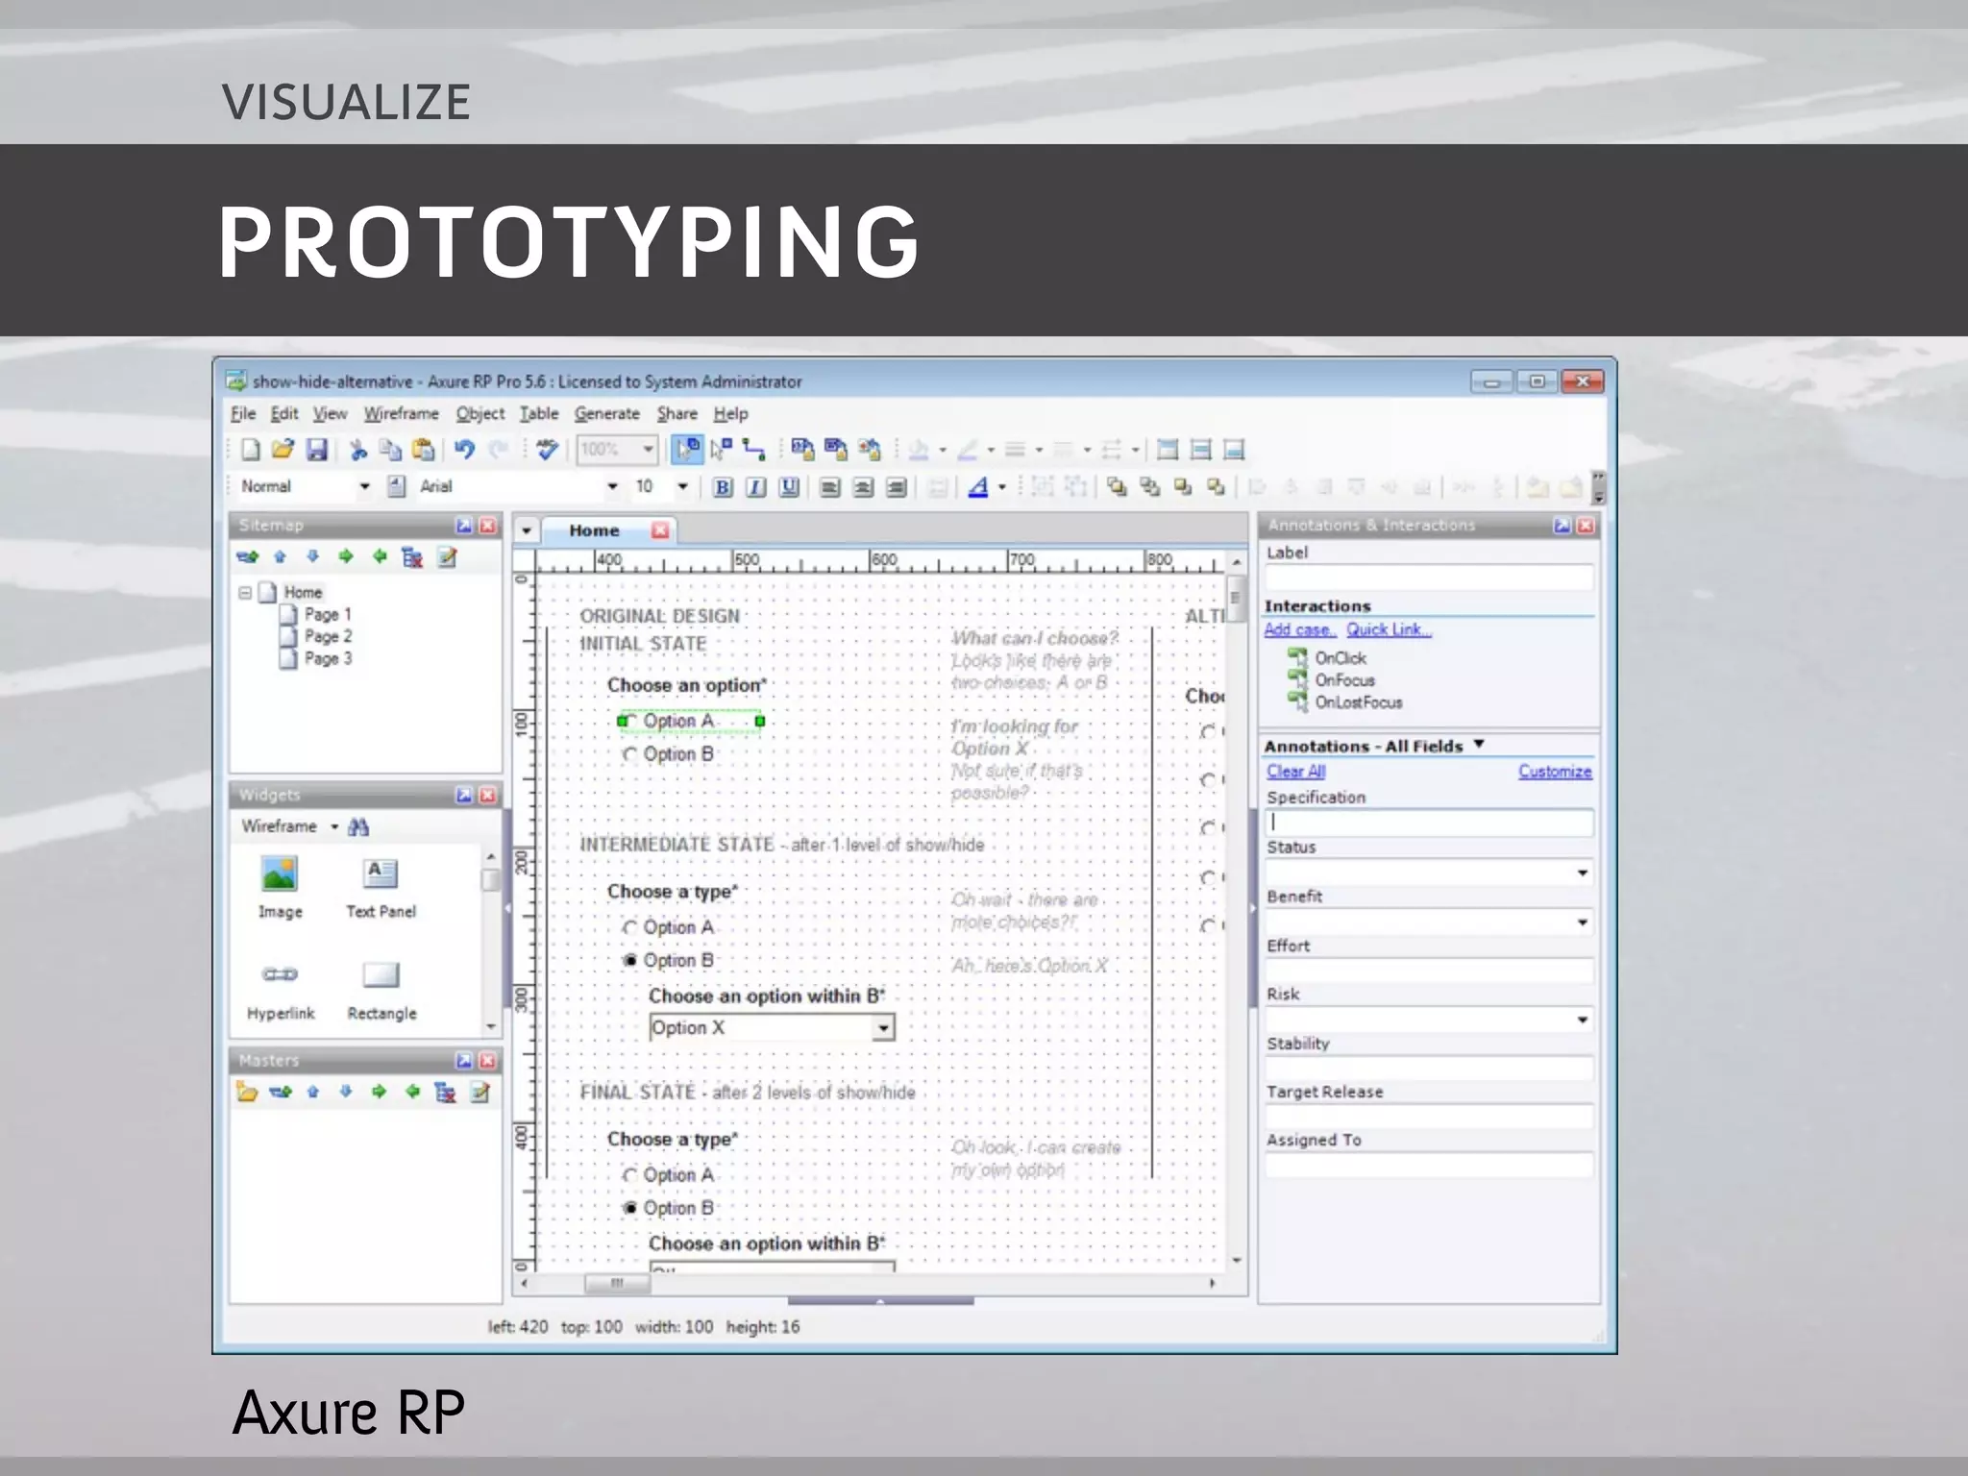Screen dimensions: 1968x1476
Task: Expand Annotations - All Fields view arrow
Action: click(x=1479, y=745)
